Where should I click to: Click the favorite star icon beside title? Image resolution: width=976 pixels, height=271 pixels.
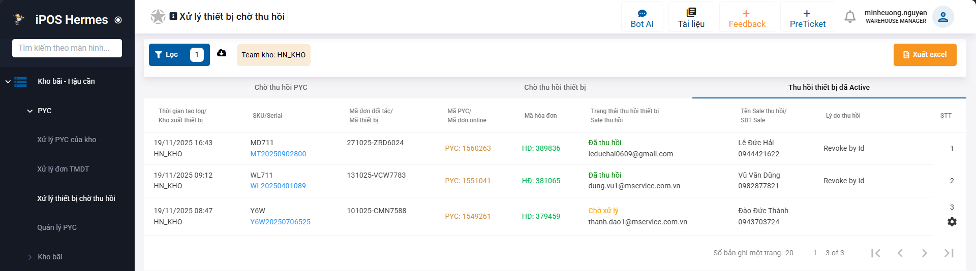(x=158, y=17)
